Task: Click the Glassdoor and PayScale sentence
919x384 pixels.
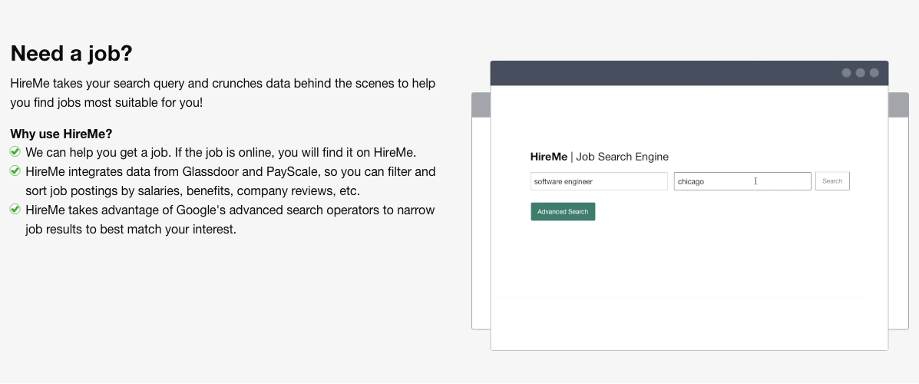Action: click(x=230, y=181)
